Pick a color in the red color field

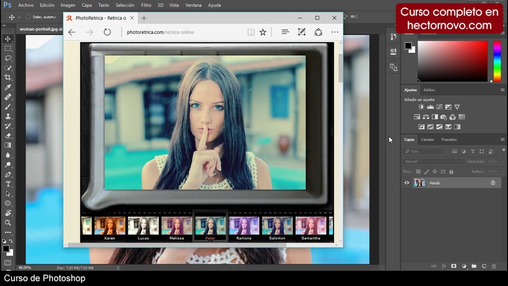(x=453, y=61)
